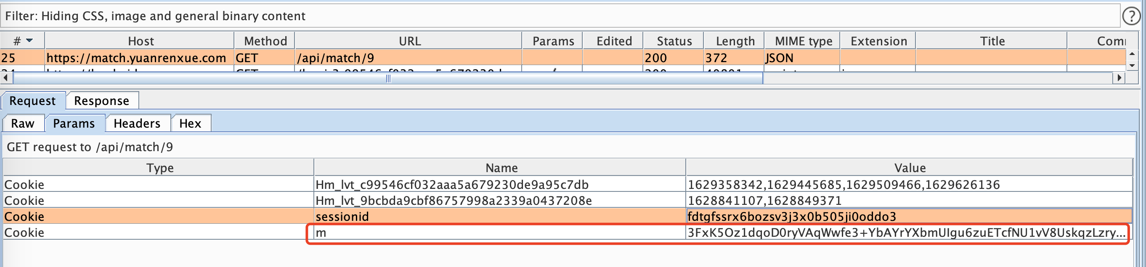Open the Raw view tab
Viewport: 1146px width, 267px height.
23,123
